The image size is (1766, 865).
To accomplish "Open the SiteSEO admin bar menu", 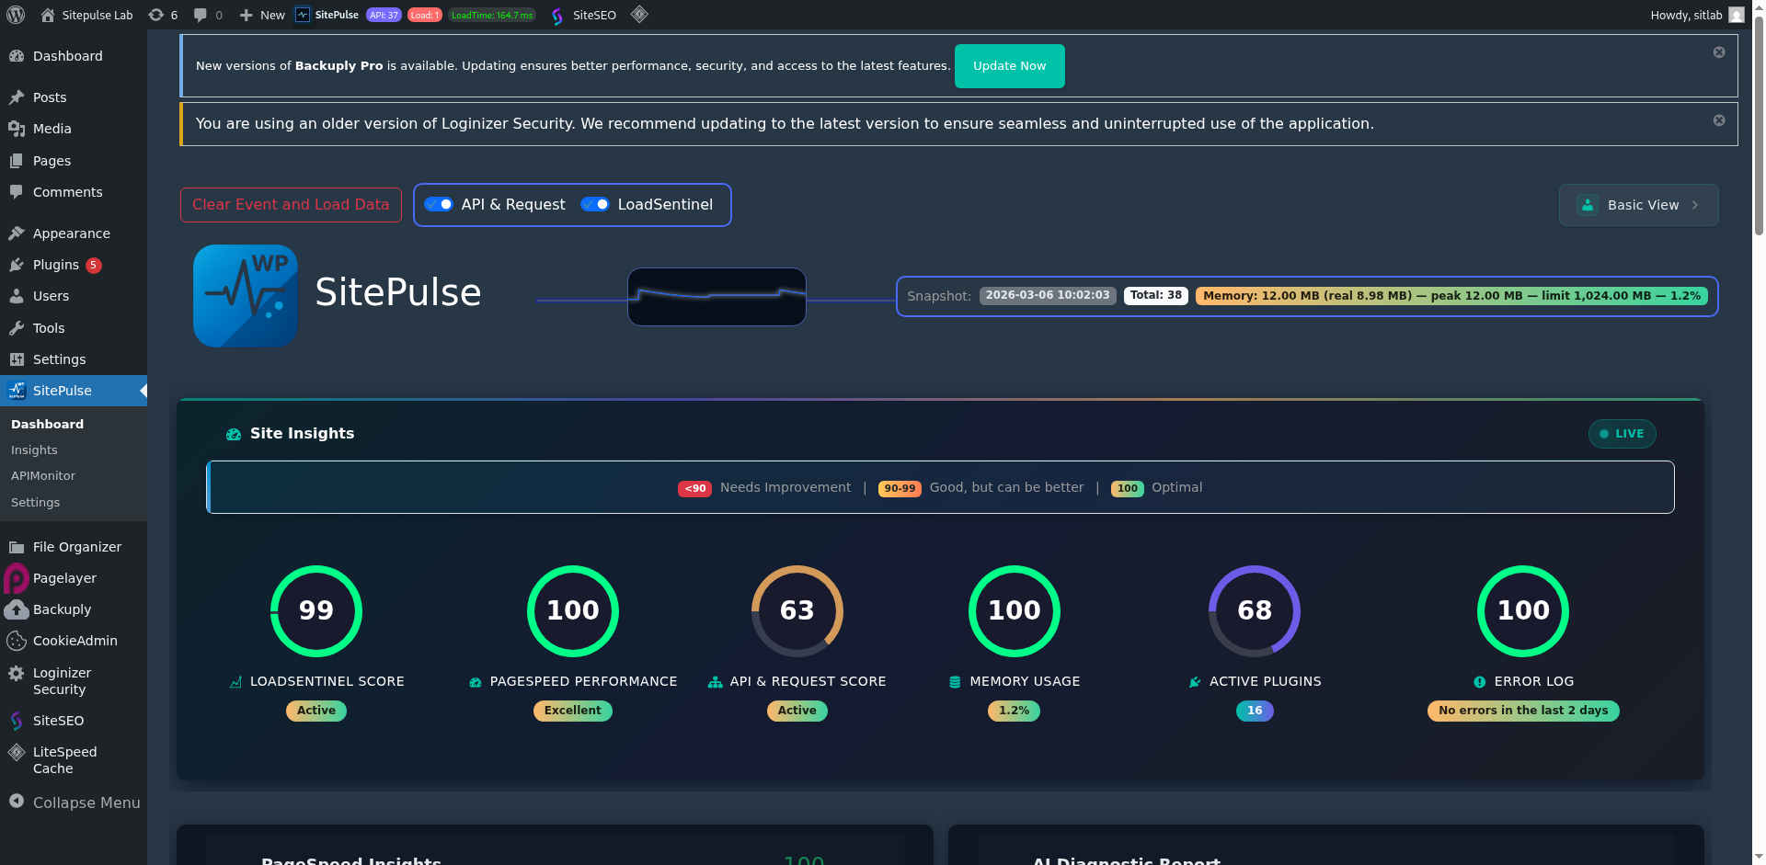I will (583, 15).
